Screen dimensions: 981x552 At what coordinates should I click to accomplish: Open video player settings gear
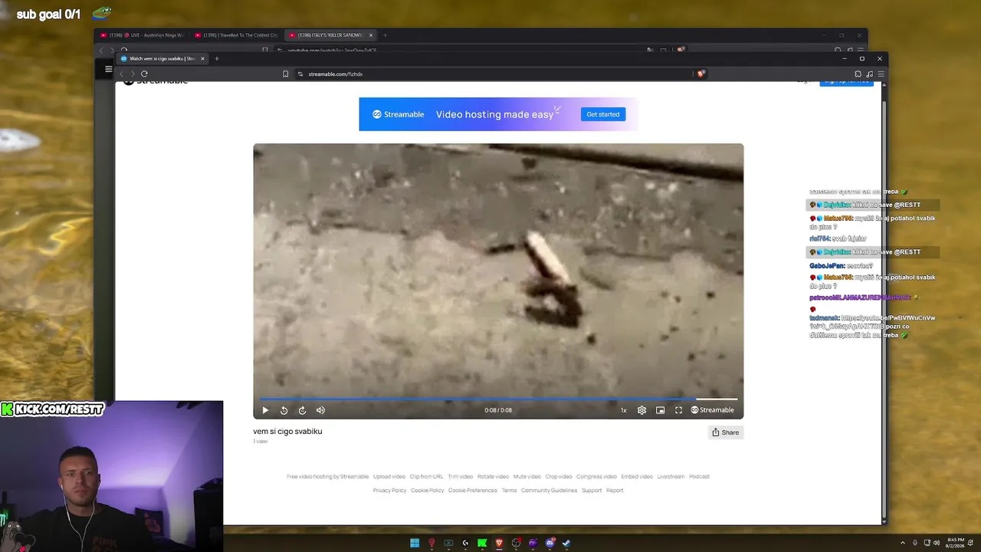641,410
